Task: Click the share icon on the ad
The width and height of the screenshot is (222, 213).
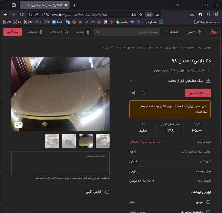Action: 133,93
